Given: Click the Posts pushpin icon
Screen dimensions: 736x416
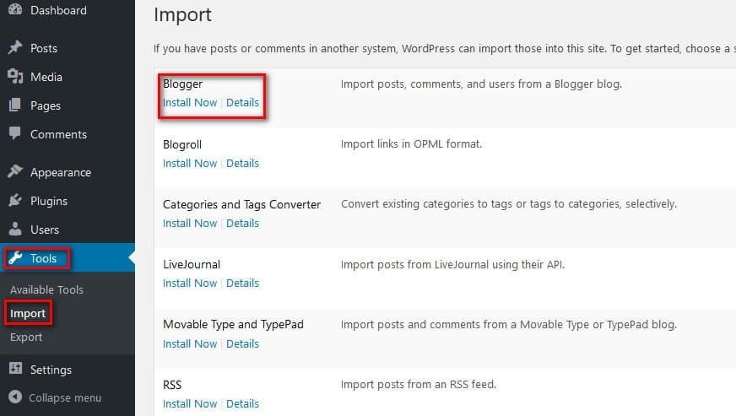Looking at the screenshot, I should [15, 48].
